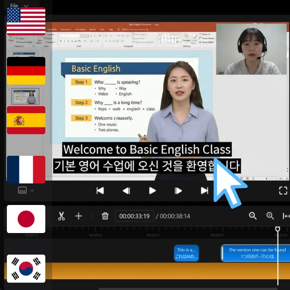Click the horizontal timeline scrollbar
Image resolution: width=290 pixels, height=290 pixels.
pos(188,289)
